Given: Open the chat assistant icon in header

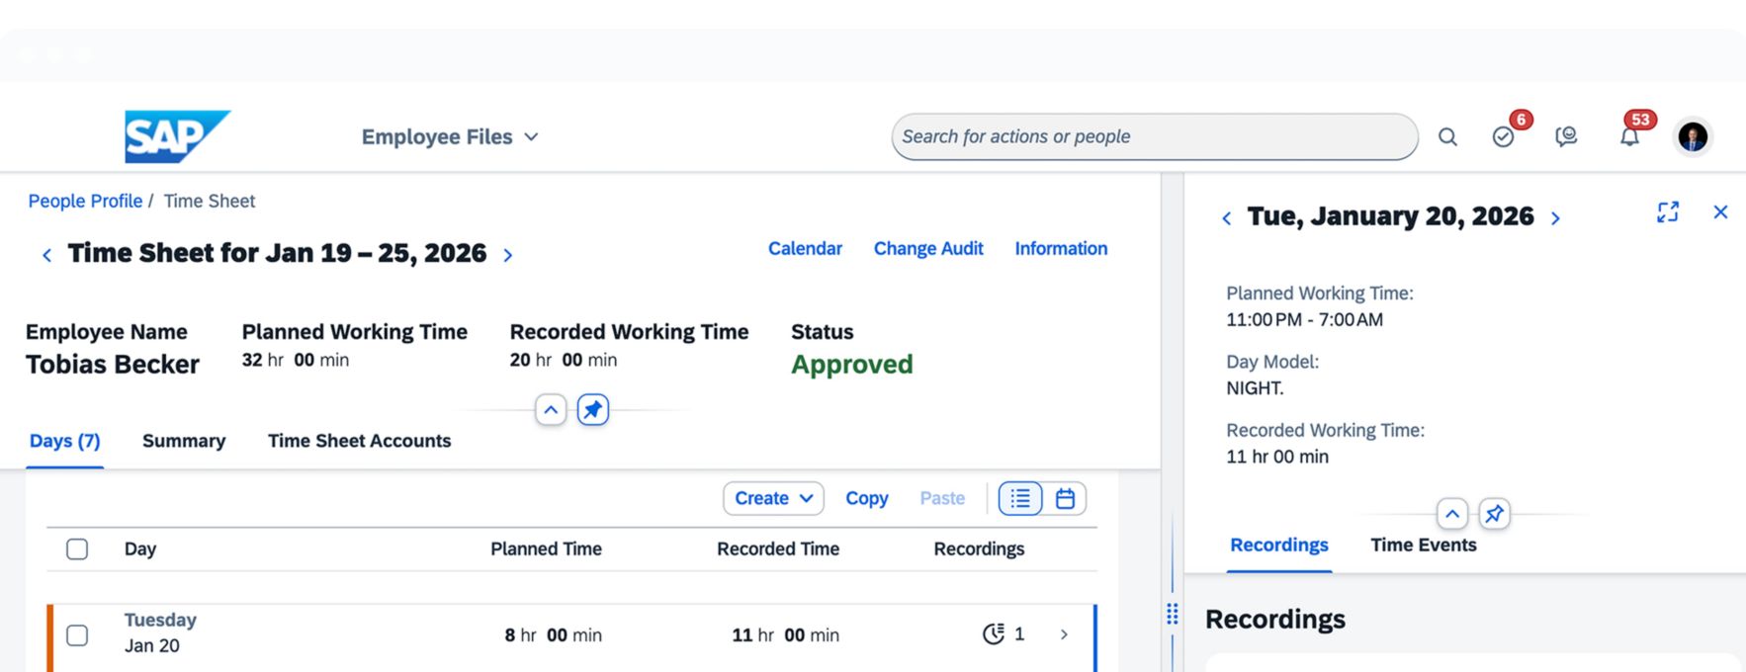Looking at the screenshot, I should pos(1566,137).
